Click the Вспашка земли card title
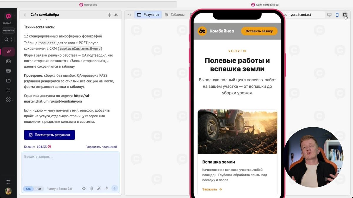This screenshot has width=353, height=198. click(219, 162)
